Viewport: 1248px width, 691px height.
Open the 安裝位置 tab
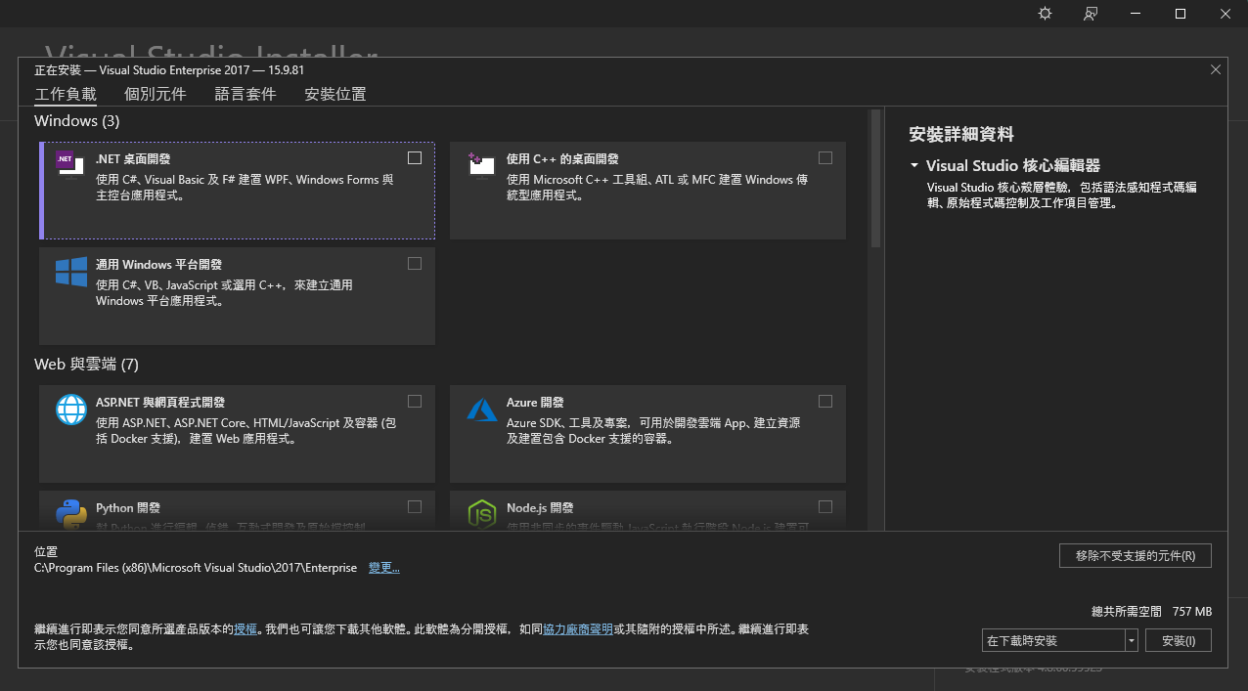(335, 94)
